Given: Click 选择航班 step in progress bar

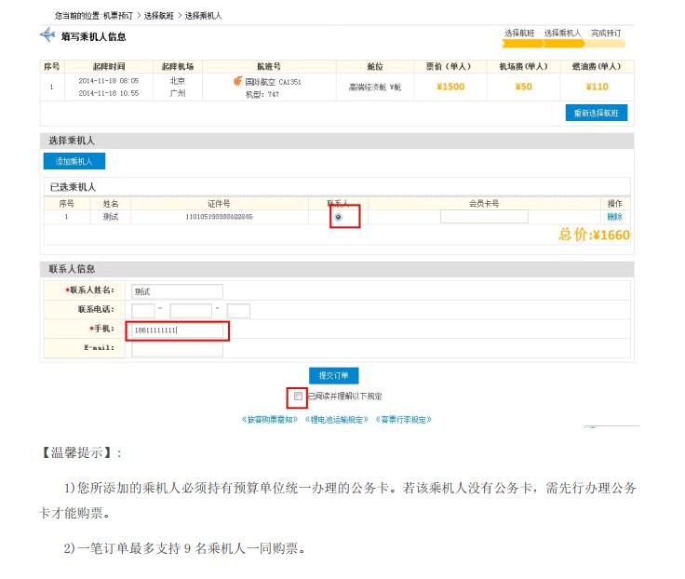Looking at the screenshot, I should click(x=519, y=33).
